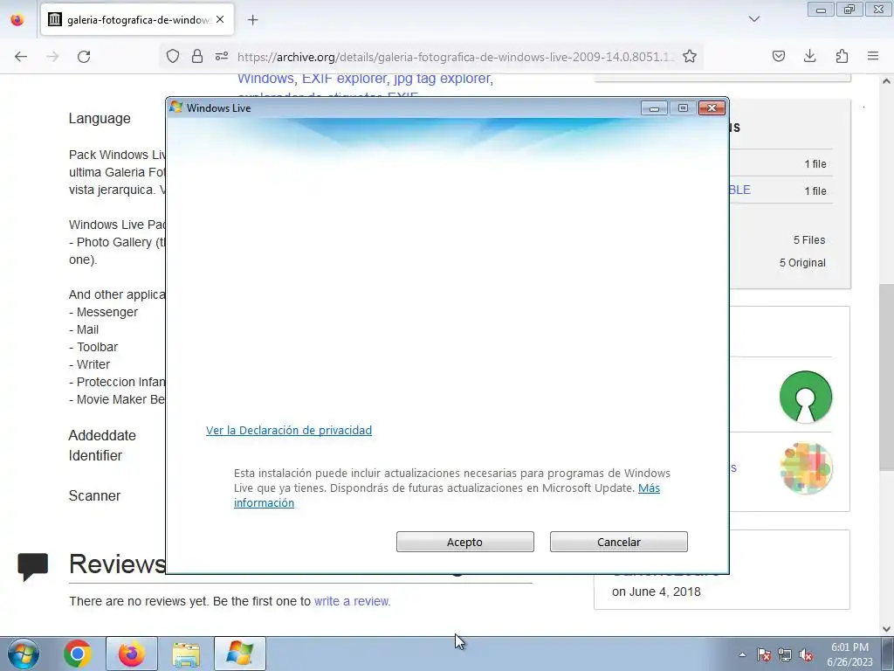Viewport: 894px width, 671px height.
Task: Expand the list all tabs dropdown
Action: 754,19
